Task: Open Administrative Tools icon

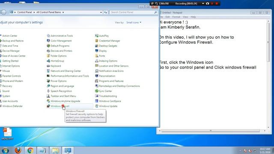Action: click(x=48, y=36)
